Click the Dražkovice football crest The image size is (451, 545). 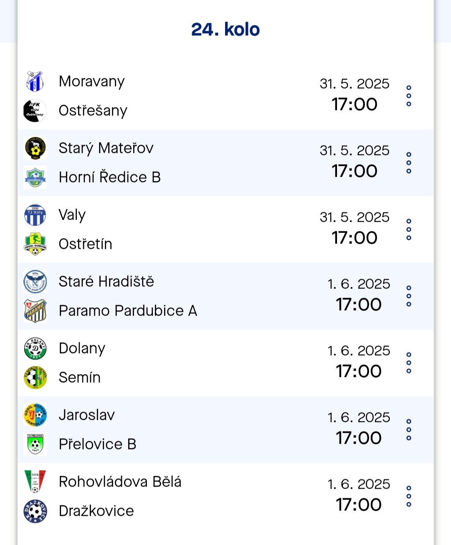pyautogui.click(x=35, y=511)
